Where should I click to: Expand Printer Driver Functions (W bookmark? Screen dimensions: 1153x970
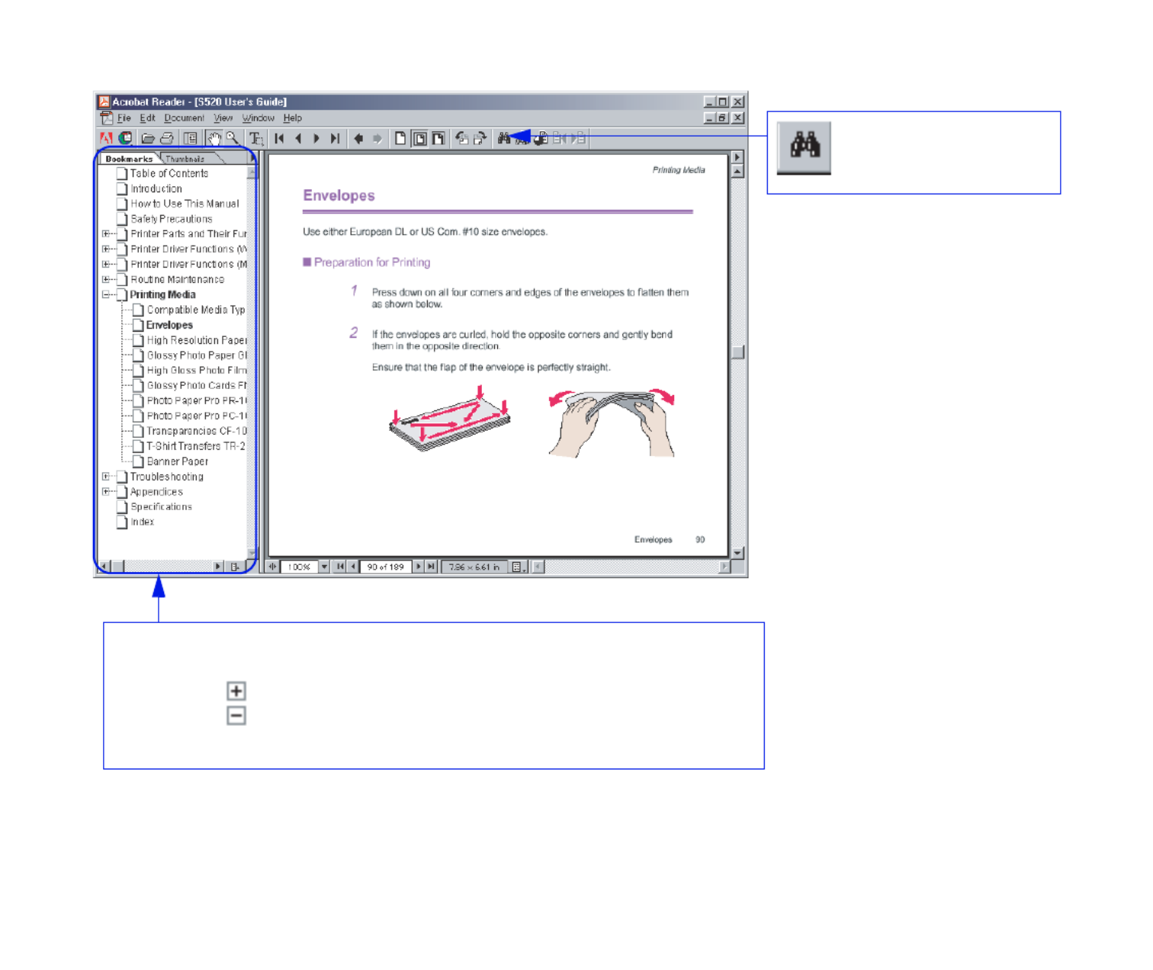[106, 249]
